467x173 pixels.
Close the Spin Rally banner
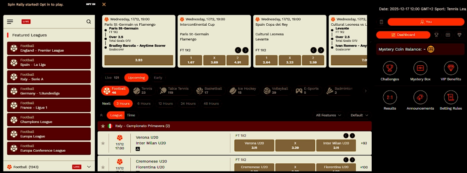pyautogui.click(x=104, y=4)
